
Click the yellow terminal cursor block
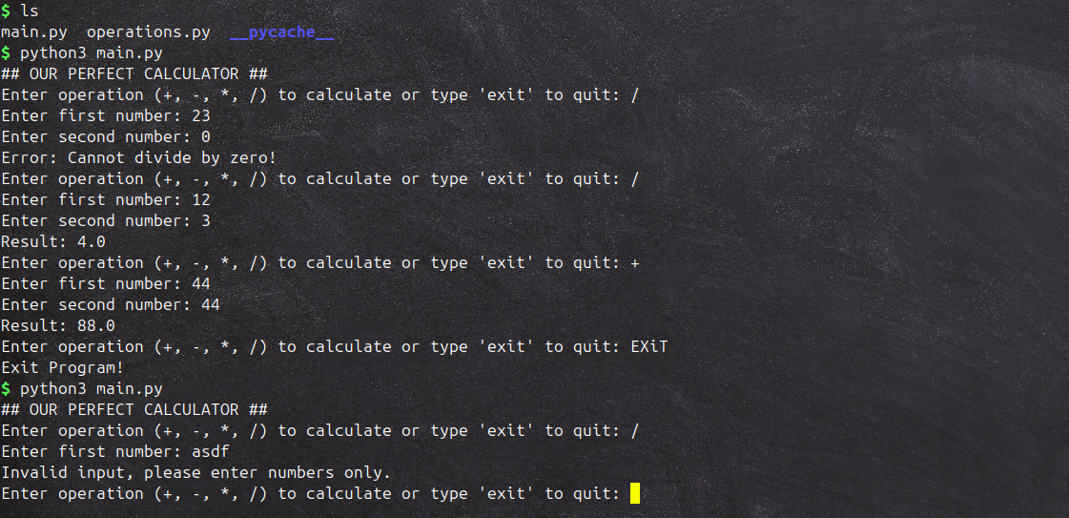(x=634, y=493)
